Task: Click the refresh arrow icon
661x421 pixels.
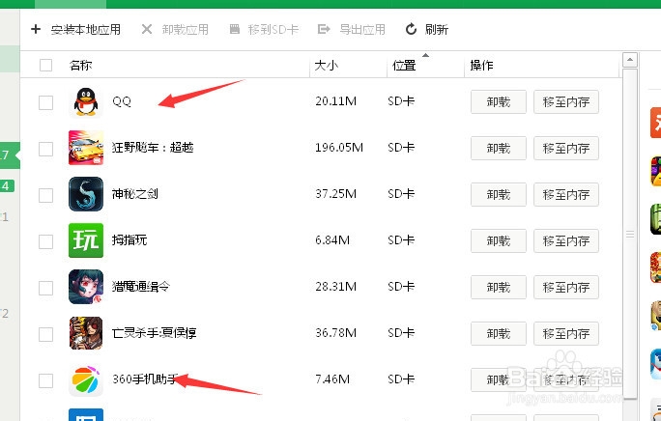Action: (x=411, y=29)
